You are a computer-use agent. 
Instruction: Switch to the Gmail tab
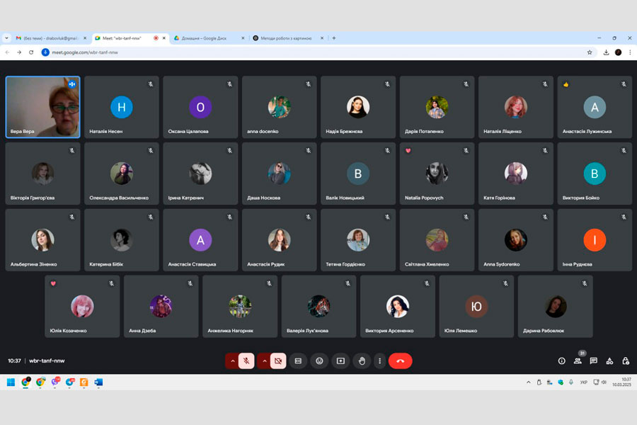click(x=51, y=38)
